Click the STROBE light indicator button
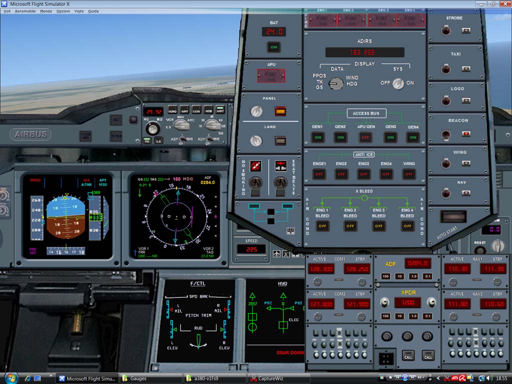The height and width of the screenshot is (384, 512). 466,30
